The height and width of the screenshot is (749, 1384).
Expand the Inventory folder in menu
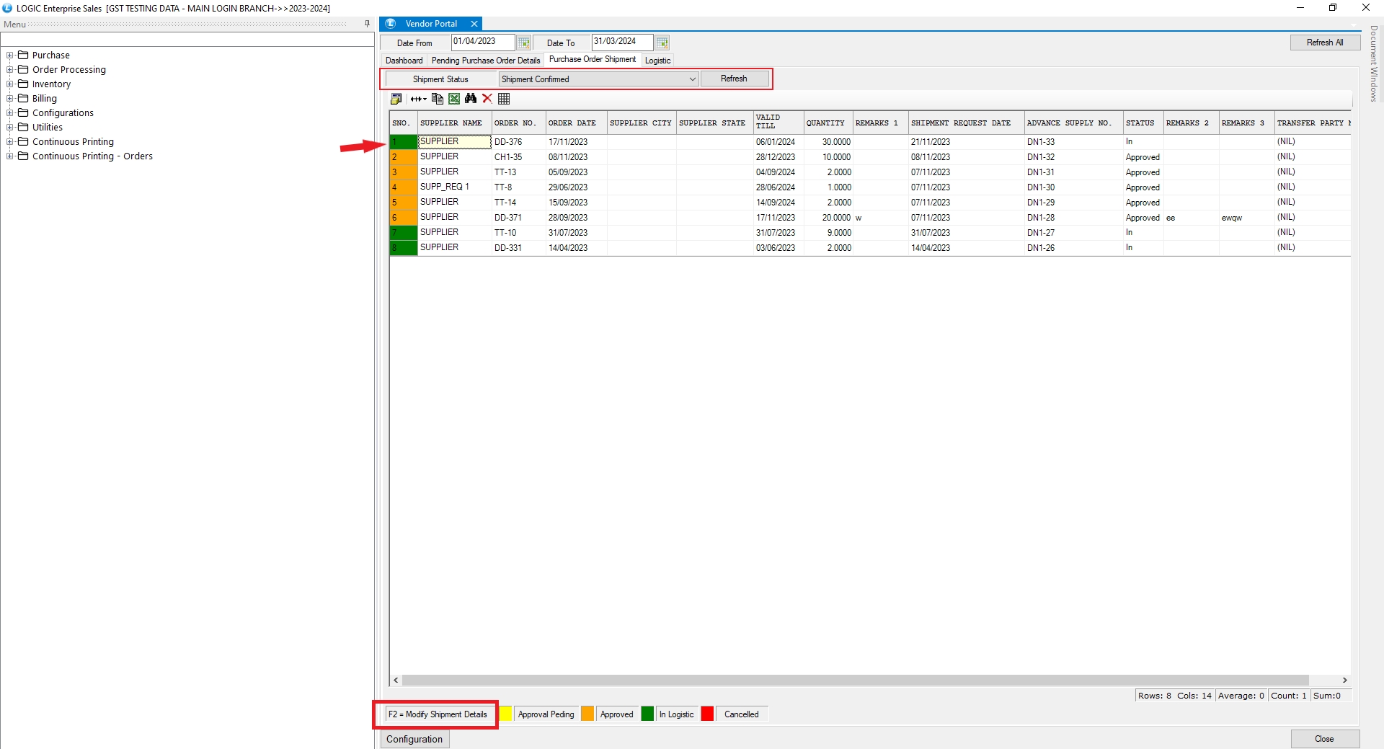tap(10, 84)
